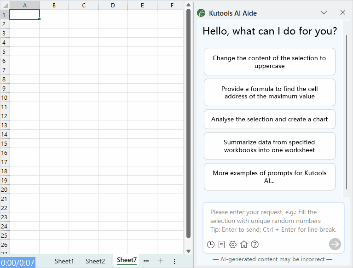This screenshot has height=268, width=353.
Task: Select row 10 header
Action: [5, 97]
